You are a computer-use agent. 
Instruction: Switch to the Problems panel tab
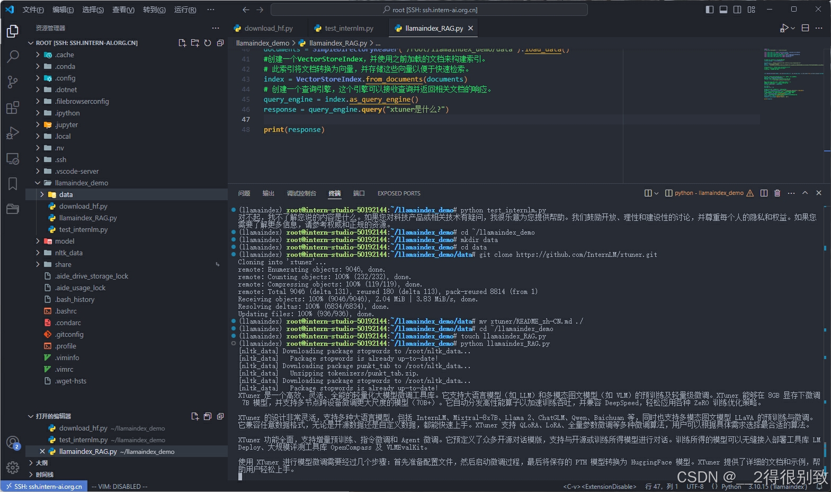244,193
